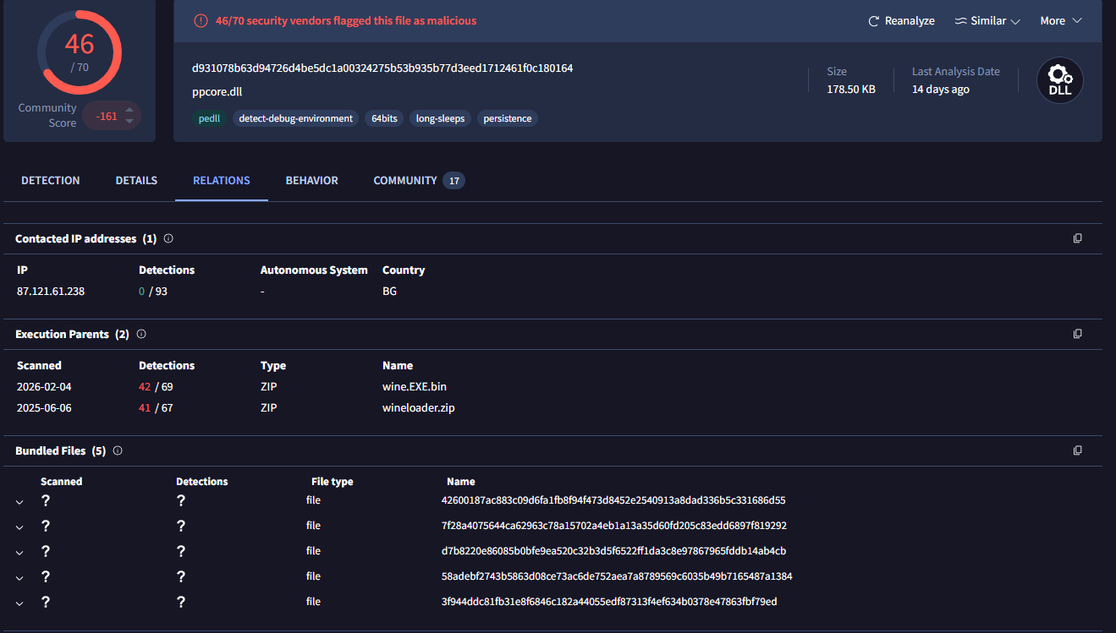Open bundled file hash 42600187ac883c09…
1116x633 pixels.
pos(613,500)
